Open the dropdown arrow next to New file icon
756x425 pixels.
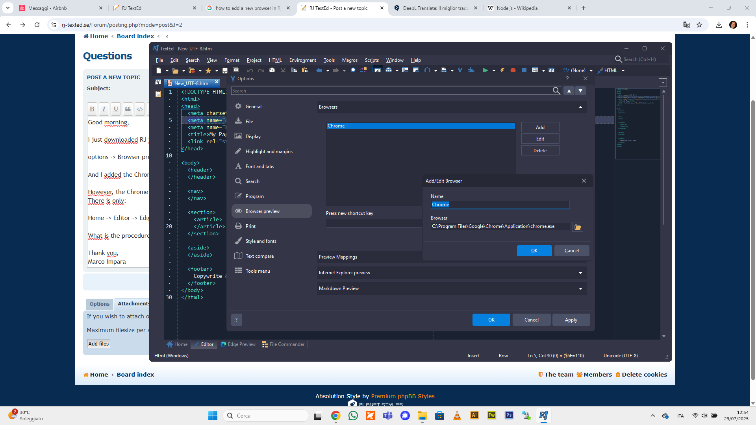(167, 71)
